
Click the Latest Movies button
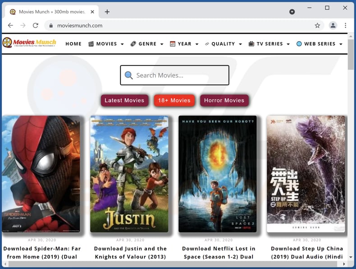[124, 100]
